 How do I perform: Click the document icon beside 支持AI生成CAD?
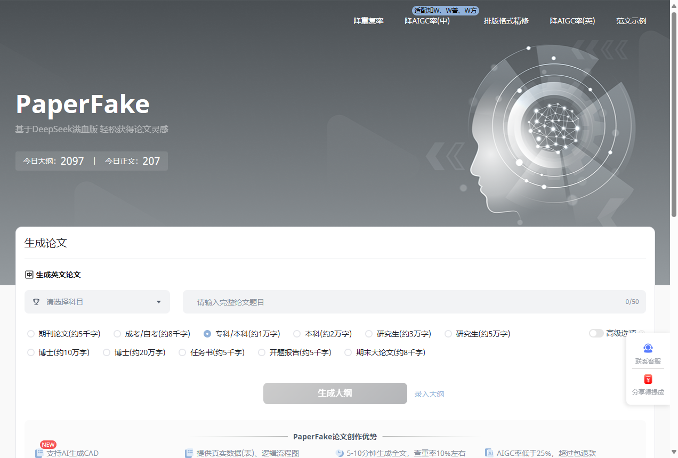pos(39,453)
